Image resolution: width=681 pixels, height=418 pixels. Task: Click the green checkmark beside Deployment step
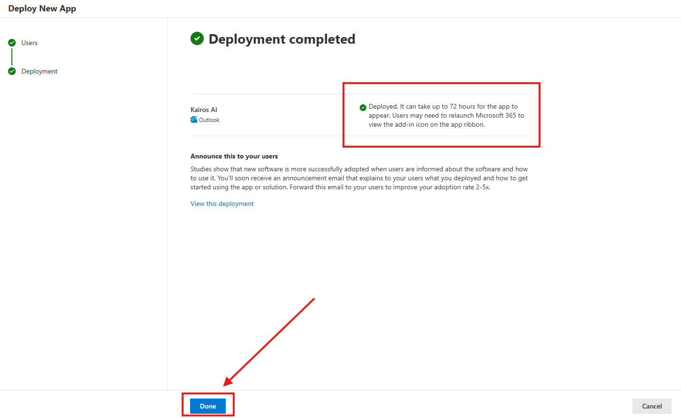[x=12, y=71]
